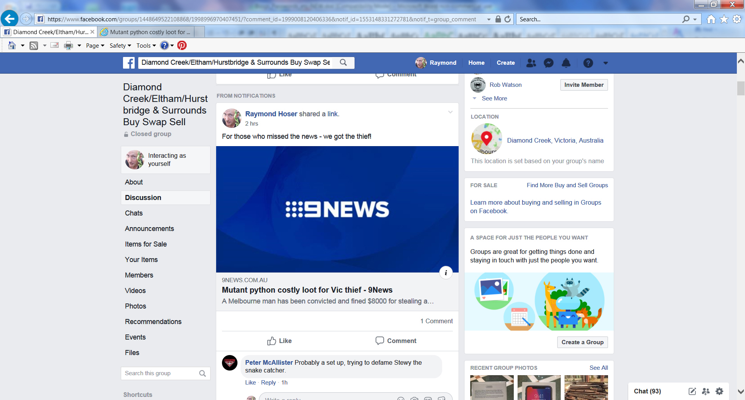This screenshot has height=400, width=745.
Task: Open the Print dropdown arrow in command bar
Action: (79, 46)
